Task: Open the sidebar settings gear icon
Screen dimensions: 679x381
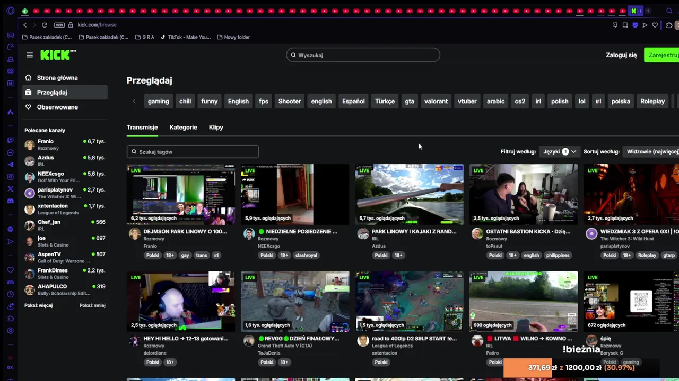Action: pyautogui.click(x=10, y=331)
